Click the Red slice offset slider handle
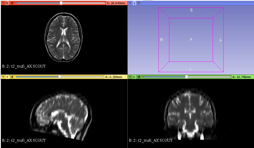 (x=61, y=3)
